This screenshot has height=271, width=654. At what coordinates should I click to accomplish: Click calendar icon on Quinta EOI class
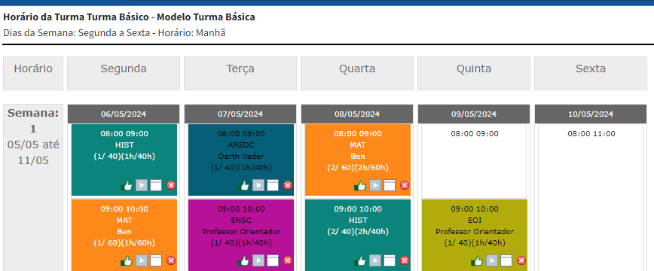tap(506, 260)
